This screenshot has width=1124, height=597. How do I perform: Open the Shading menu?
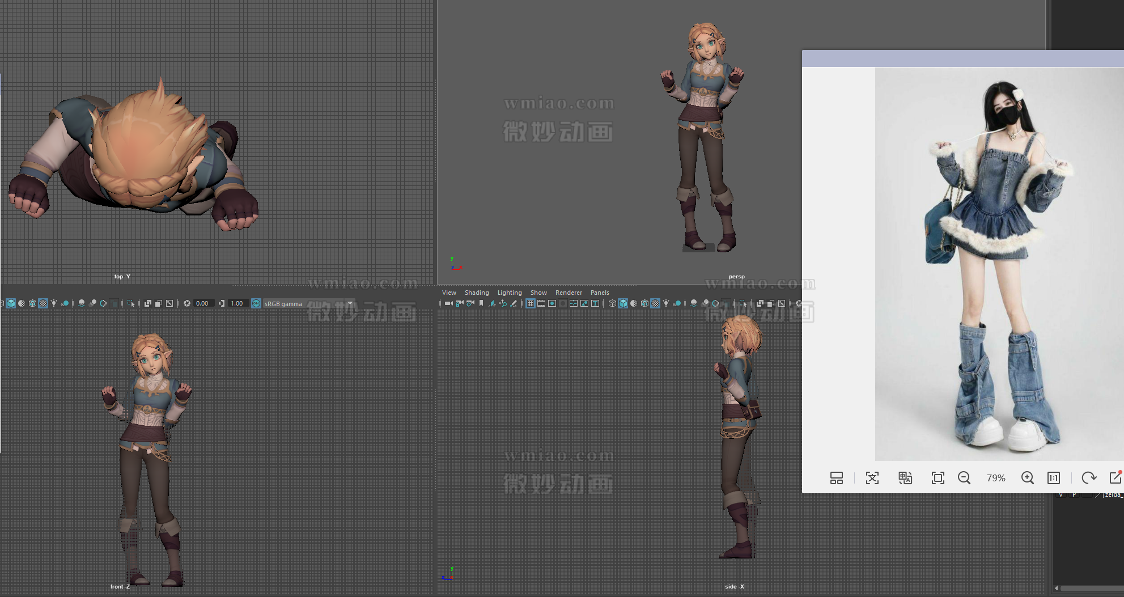(x=477, y=293)
